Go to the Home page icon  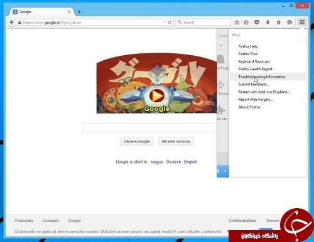[279, 22]
